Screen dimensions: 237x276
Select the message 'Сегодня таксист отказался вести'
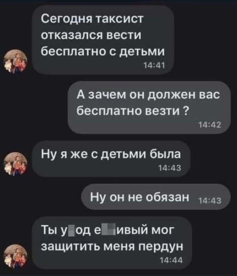click(x=103, y=40)
